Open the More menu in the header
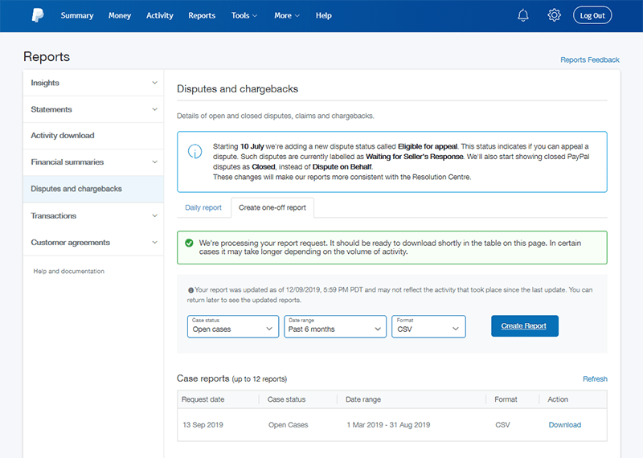This screenshot has width=643, height=458. (x=286, y=15)
